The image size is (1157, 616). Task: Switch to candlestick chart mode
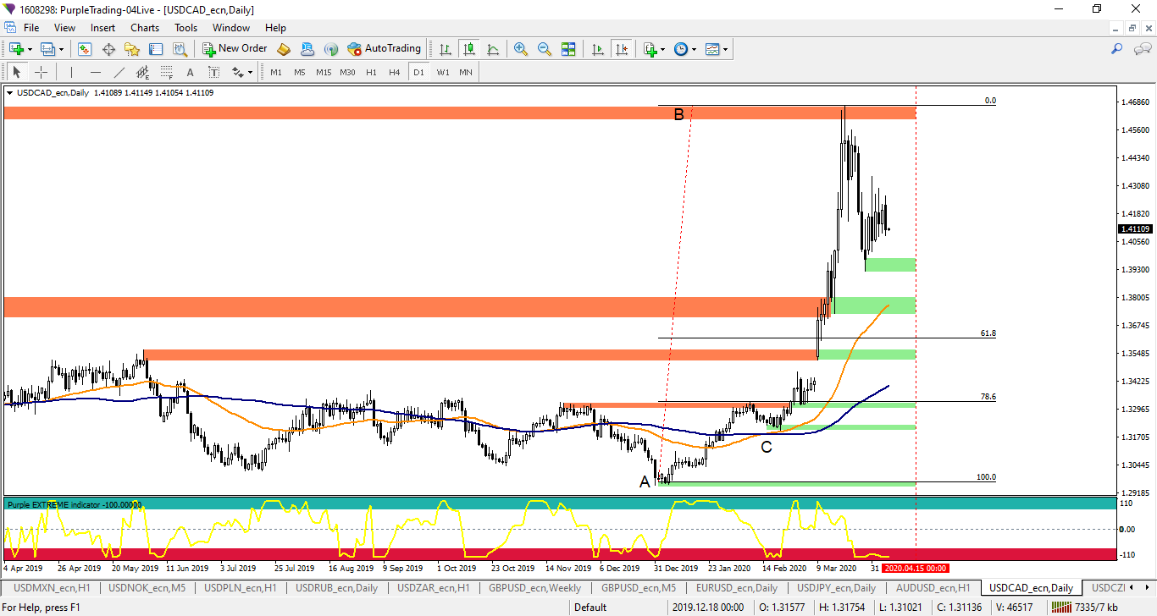(x=468, y=49)
